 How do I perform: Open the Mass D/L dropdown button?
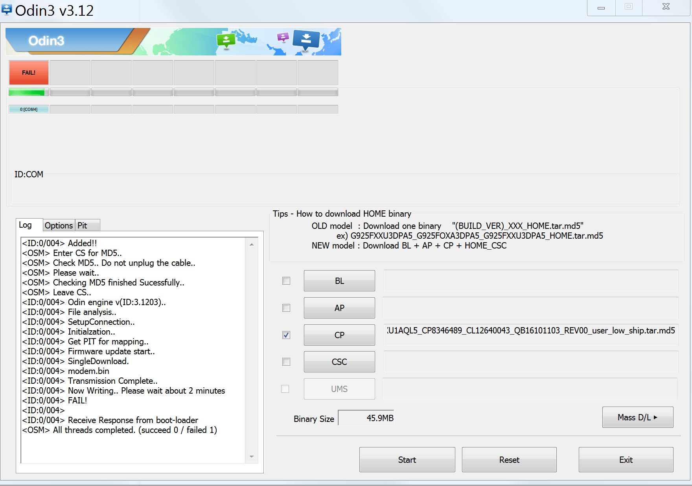(x=638, y=417)
